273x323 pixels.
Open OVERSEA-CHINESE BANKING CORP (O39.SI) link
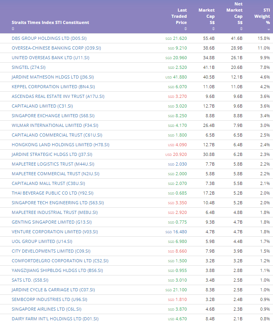tap(56, 48)
